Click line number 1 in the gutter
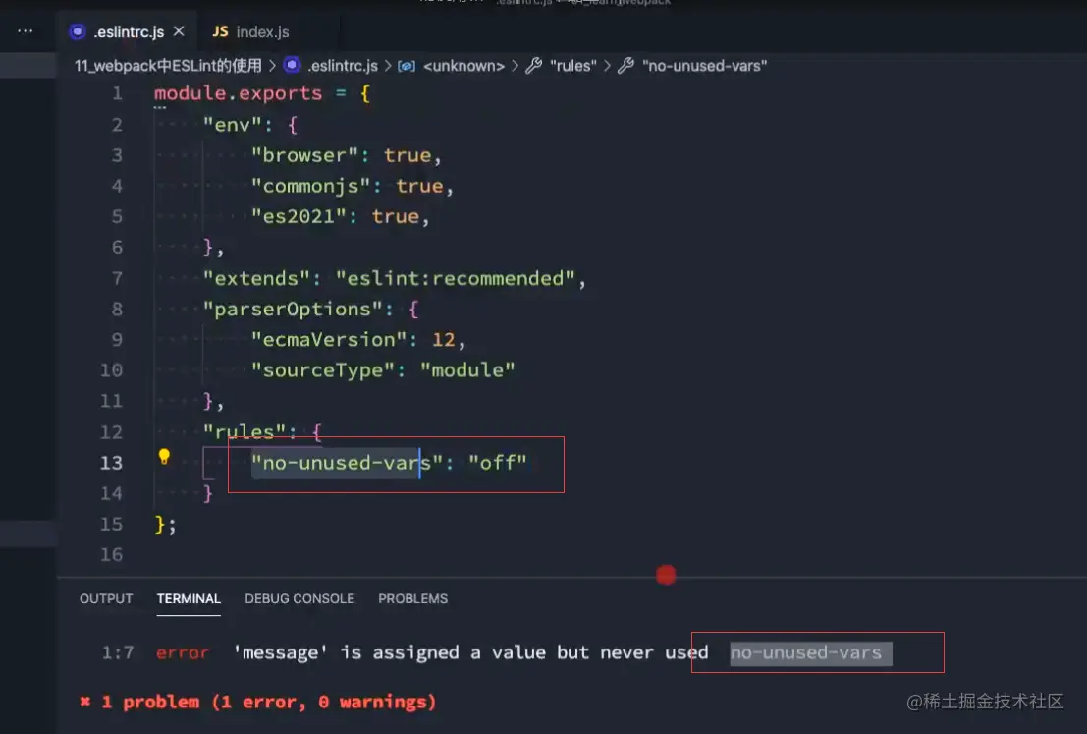Image resolution: width=1087 pixels, height=734 pixels. pos(117,93)
